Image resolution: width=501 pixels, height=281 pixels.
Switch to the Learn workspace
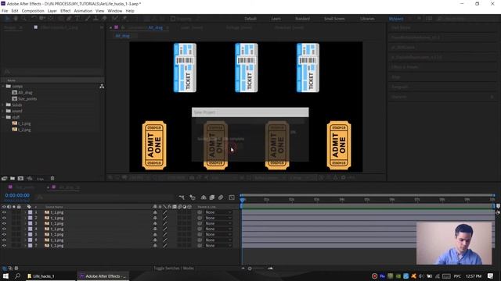[x=276, y=19]
